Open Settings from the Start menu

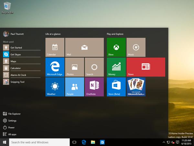pyautogui.click(x=12, y=121)
